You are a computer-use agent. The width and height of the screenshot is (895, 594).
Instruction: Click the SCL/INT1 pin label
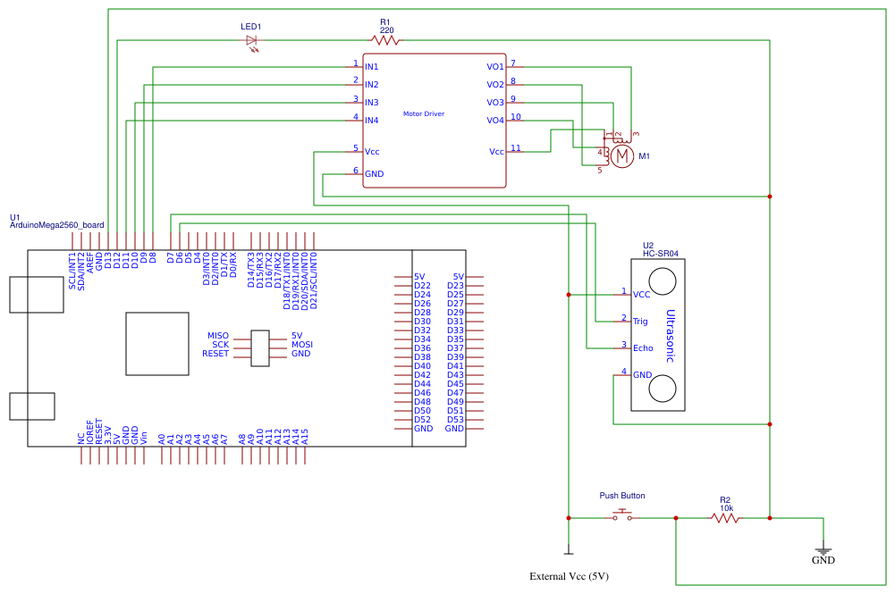72,271
